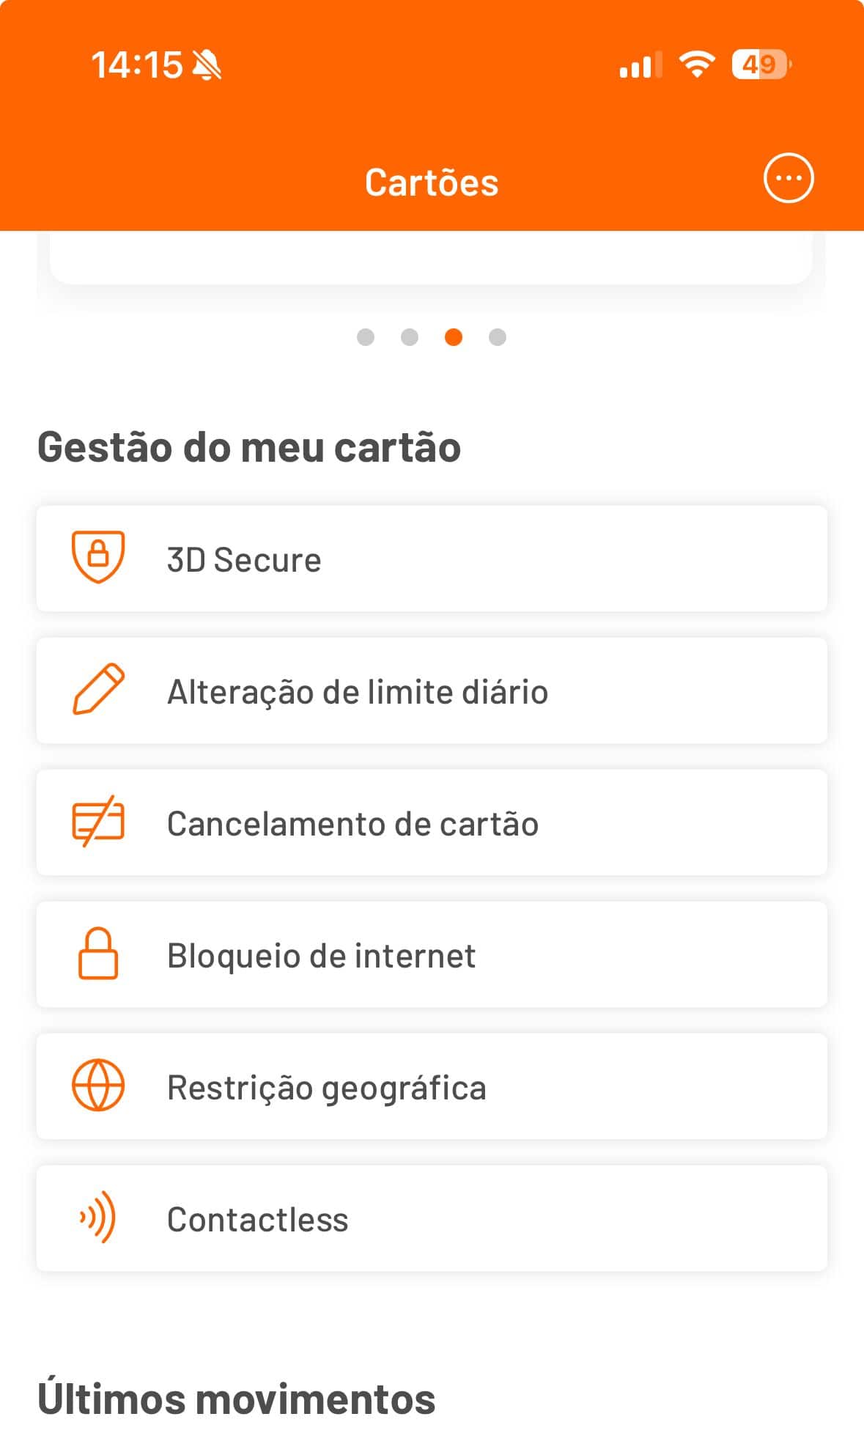This screenshot has height=1444, width=864.
Task: Tap the Wi-Fi status icon
Action: tap(697, 65)
